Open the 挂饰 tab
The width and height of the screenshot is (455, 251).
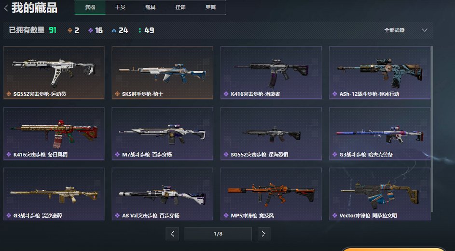(180, 7)
